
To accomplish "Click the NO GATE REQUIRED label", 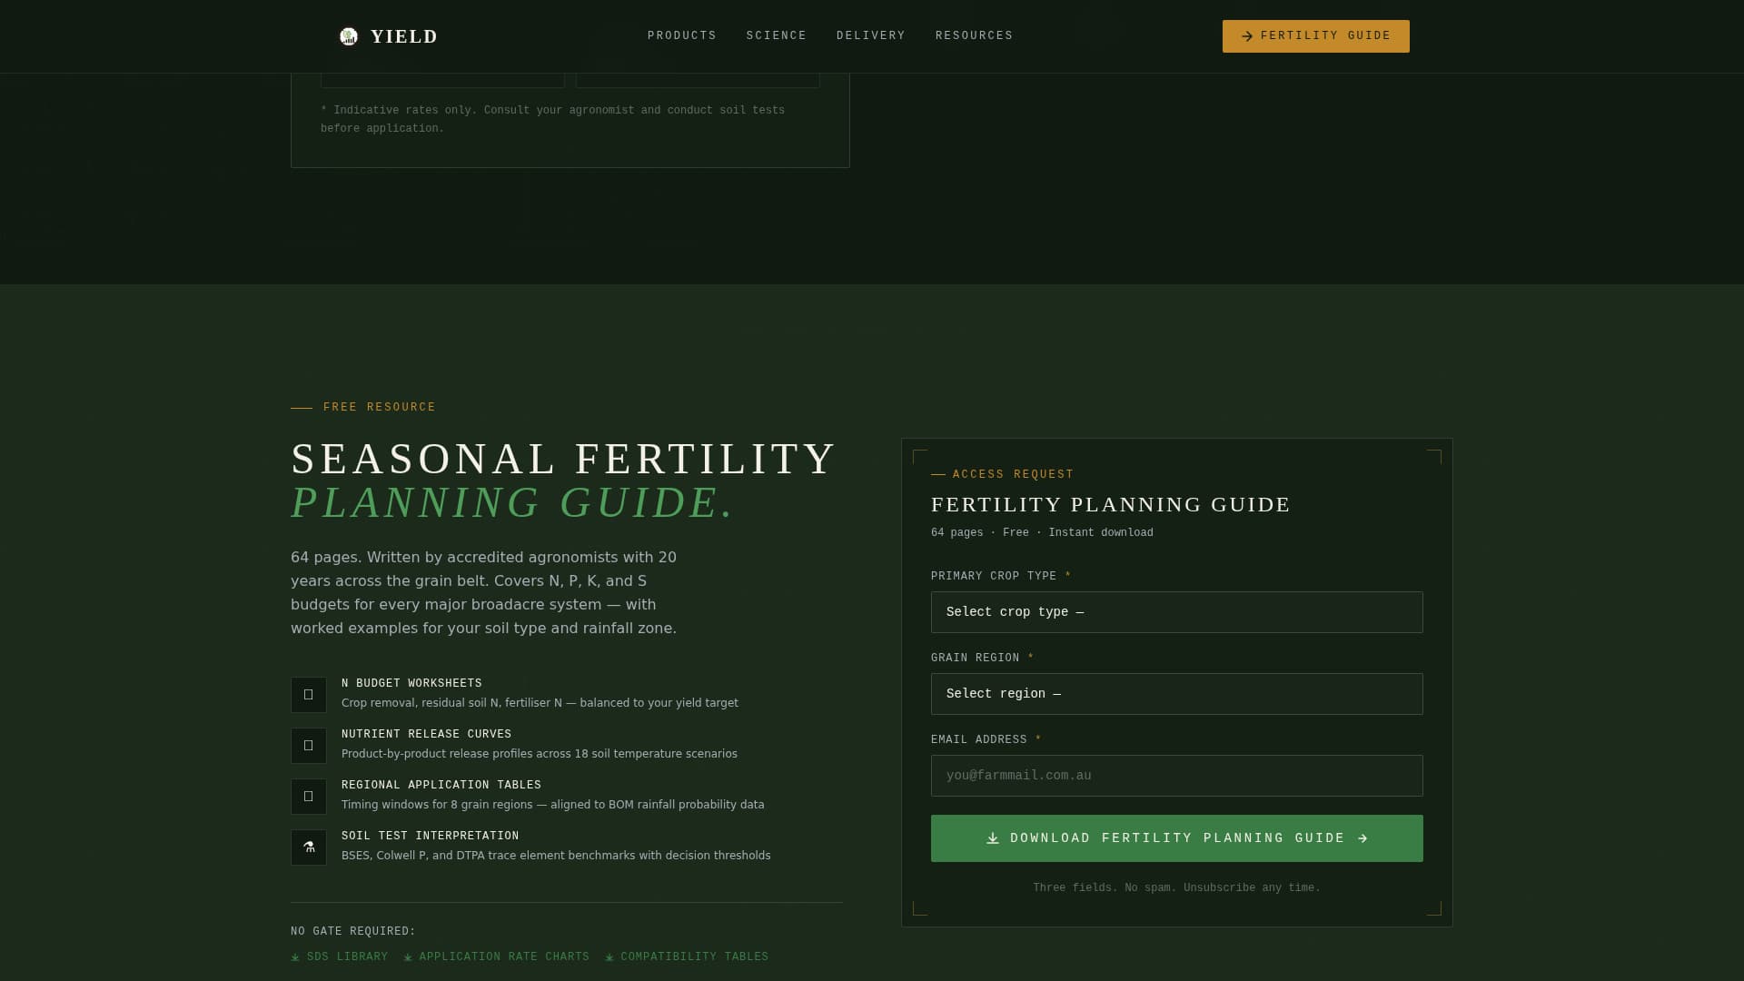I will 353,931.
